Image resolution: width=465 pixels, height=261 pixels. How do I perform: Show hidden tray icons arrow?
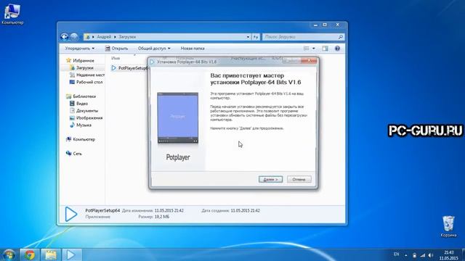[406, 255]
